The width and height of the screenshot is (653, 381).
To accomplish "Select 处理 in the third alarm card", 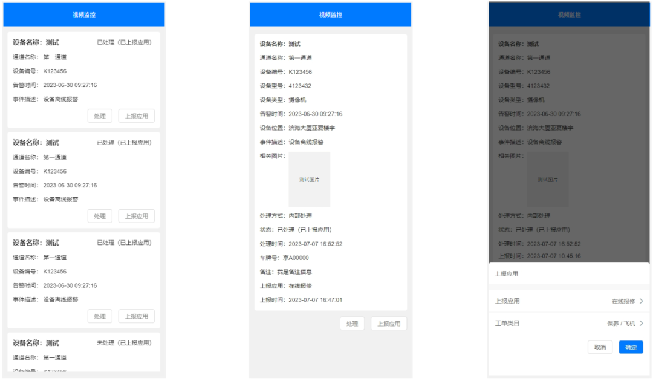I will click(100, 316).
